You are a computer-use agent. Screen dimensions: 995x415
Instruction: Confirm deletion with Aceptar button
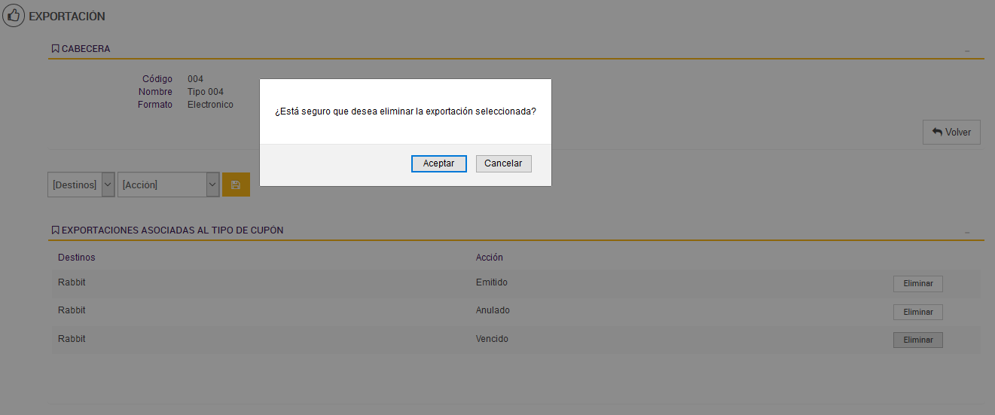pos(438,163)
